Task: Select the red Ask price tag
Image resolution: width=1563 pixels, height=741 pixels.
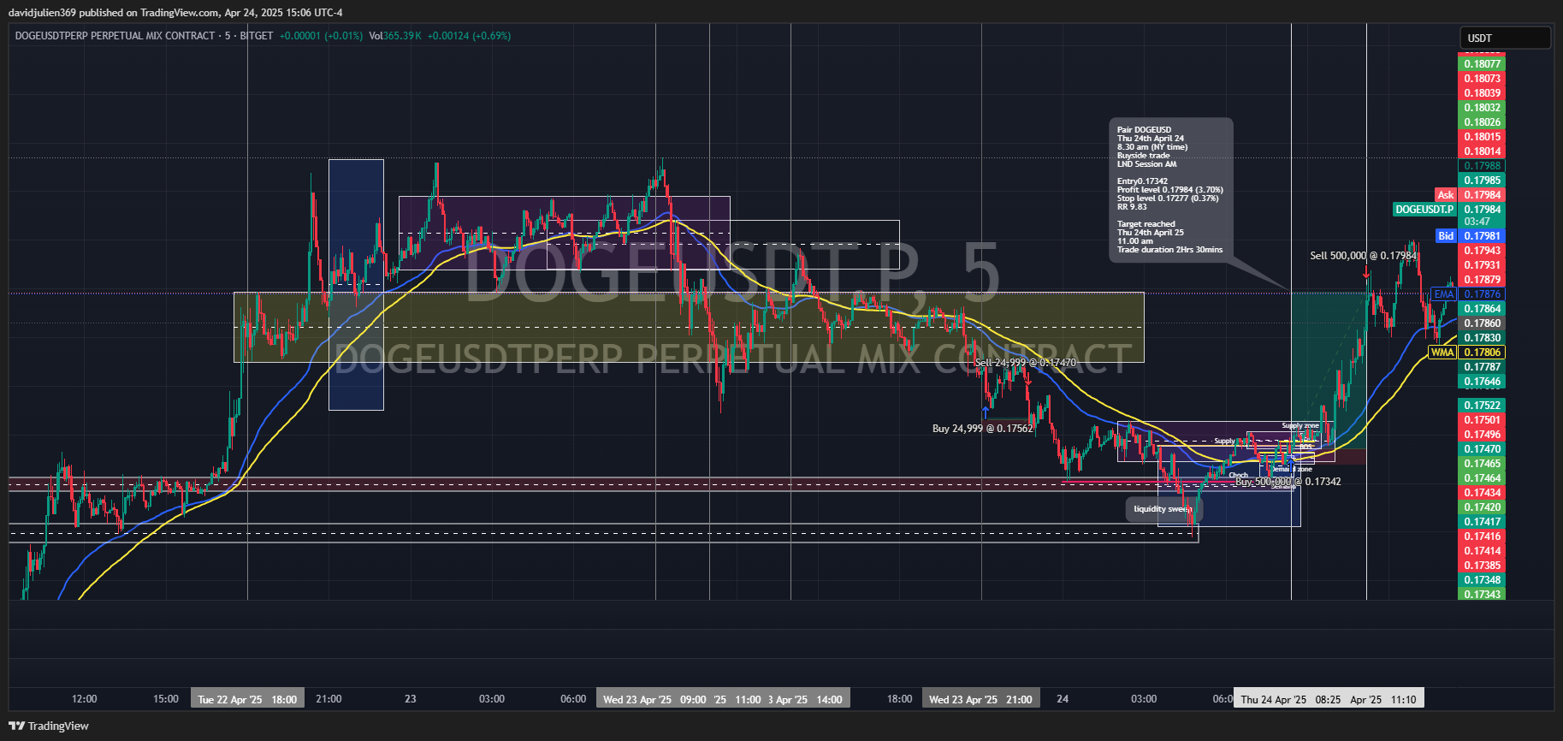Action: point(1446,195)
